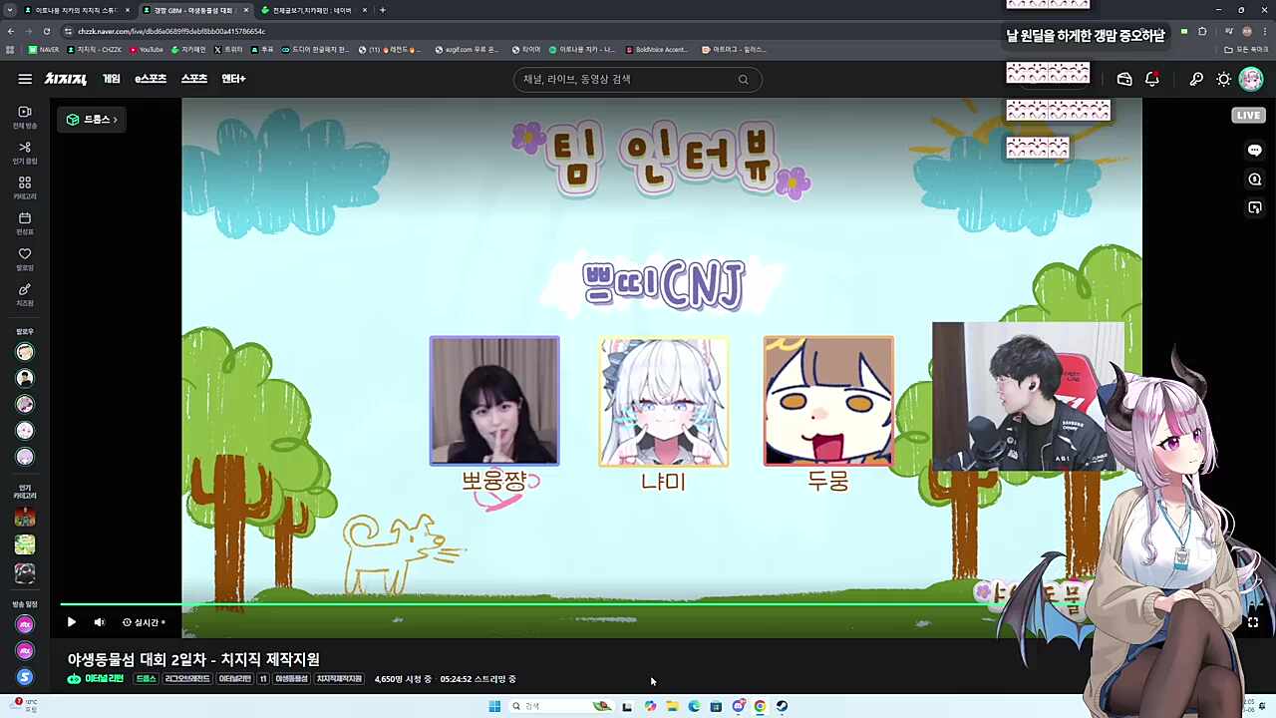Mute the stream volume
The width and height of the screenshot is (1276, 718).
pos(99,622)
